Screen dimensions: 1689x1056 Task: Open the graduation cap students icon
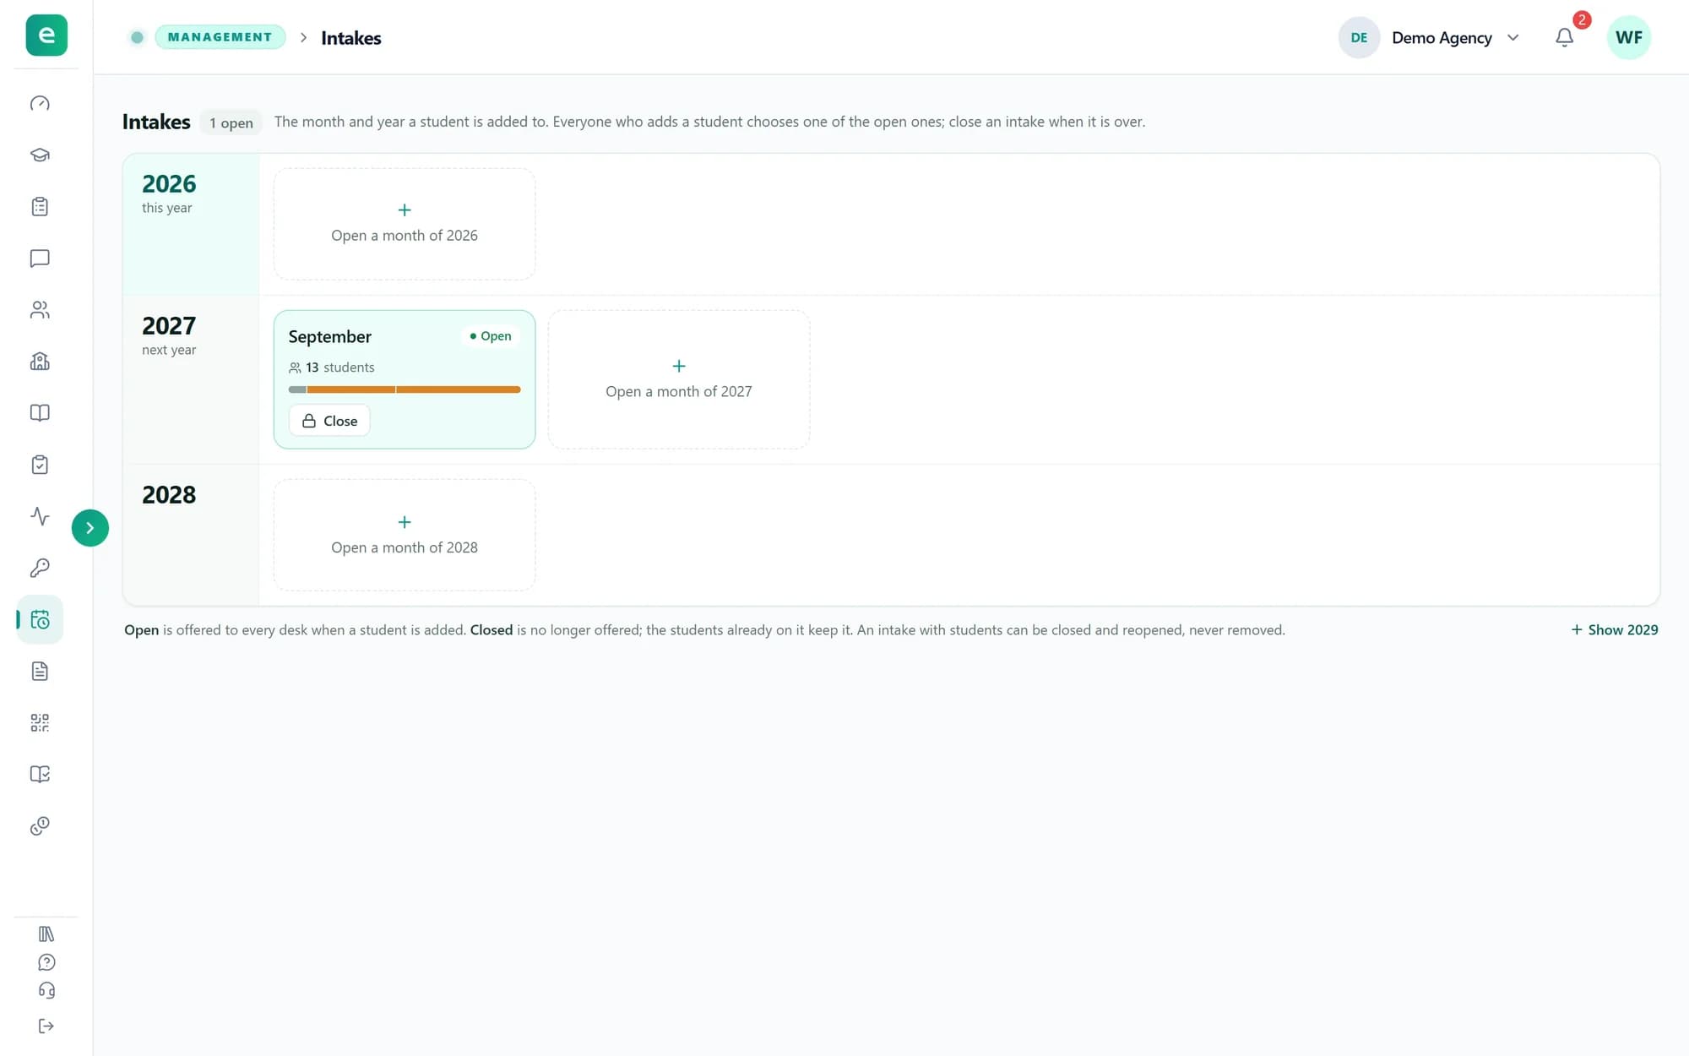[40, 155]
